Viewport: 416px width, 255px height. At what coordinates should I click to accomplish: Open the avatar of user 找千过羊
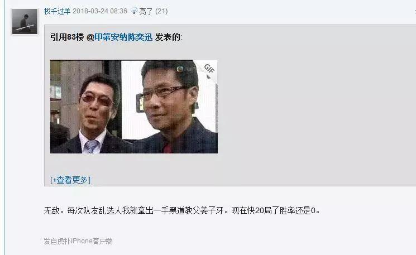[25, 21]
